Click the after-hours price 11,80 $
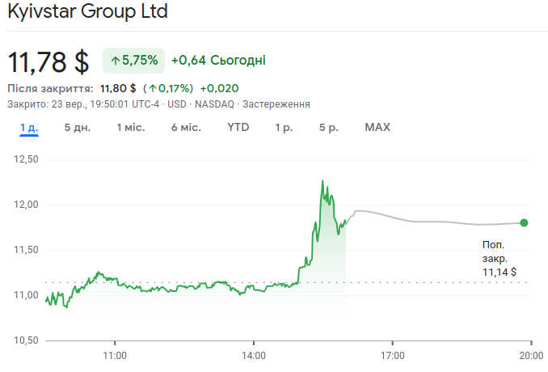Screen dimensions: 548x372 click(118, 88)
